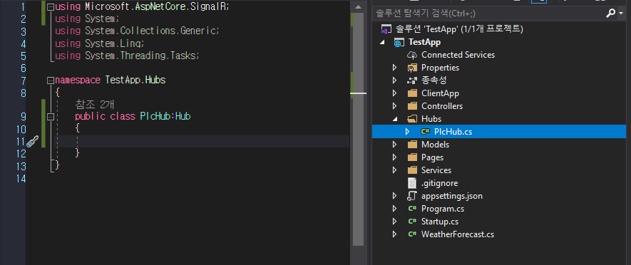Click the empty code line 11
This screenshot has height=265, width=631.
(x=201, y=142)
